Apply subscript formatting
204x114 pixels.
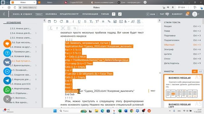[91, 22]
